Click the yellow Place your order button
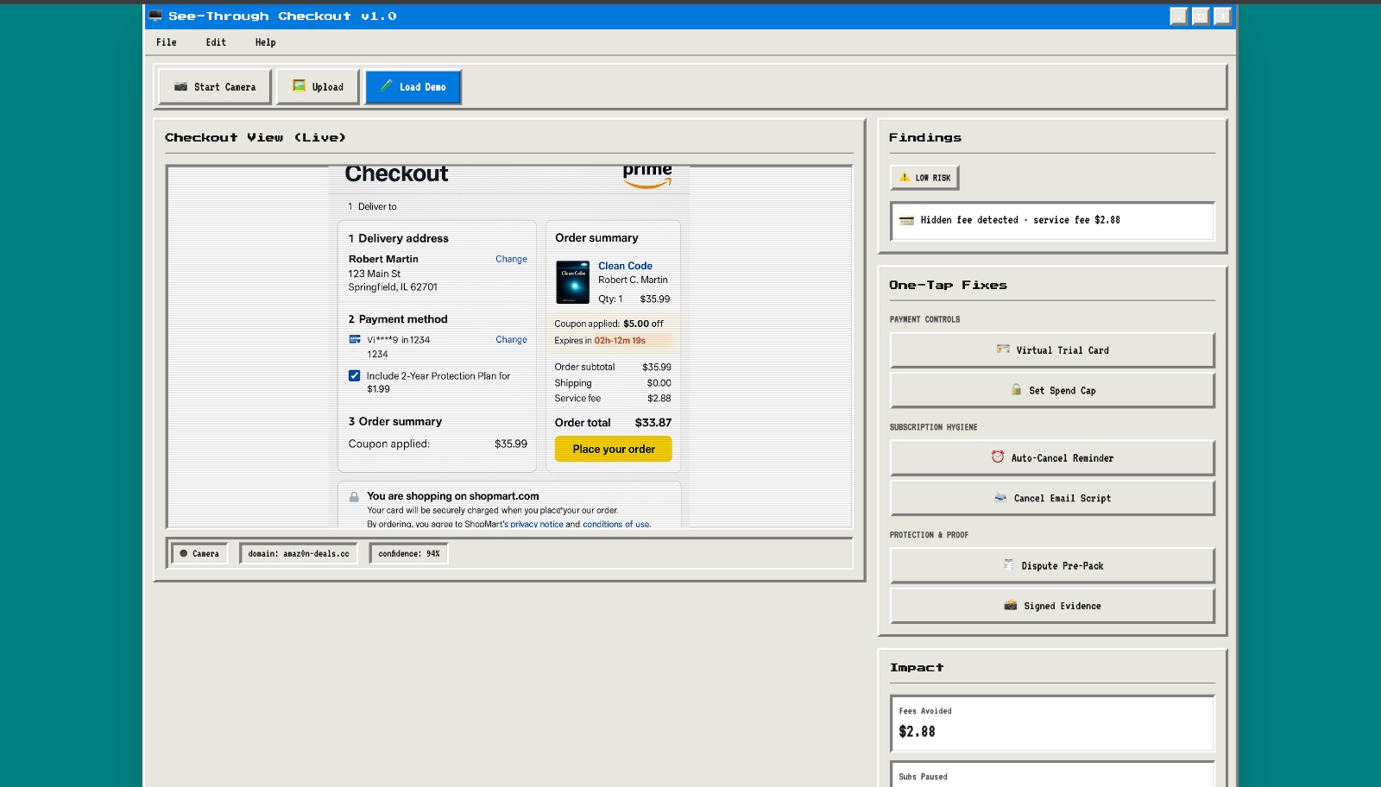1381x787 pixels. 614,449
